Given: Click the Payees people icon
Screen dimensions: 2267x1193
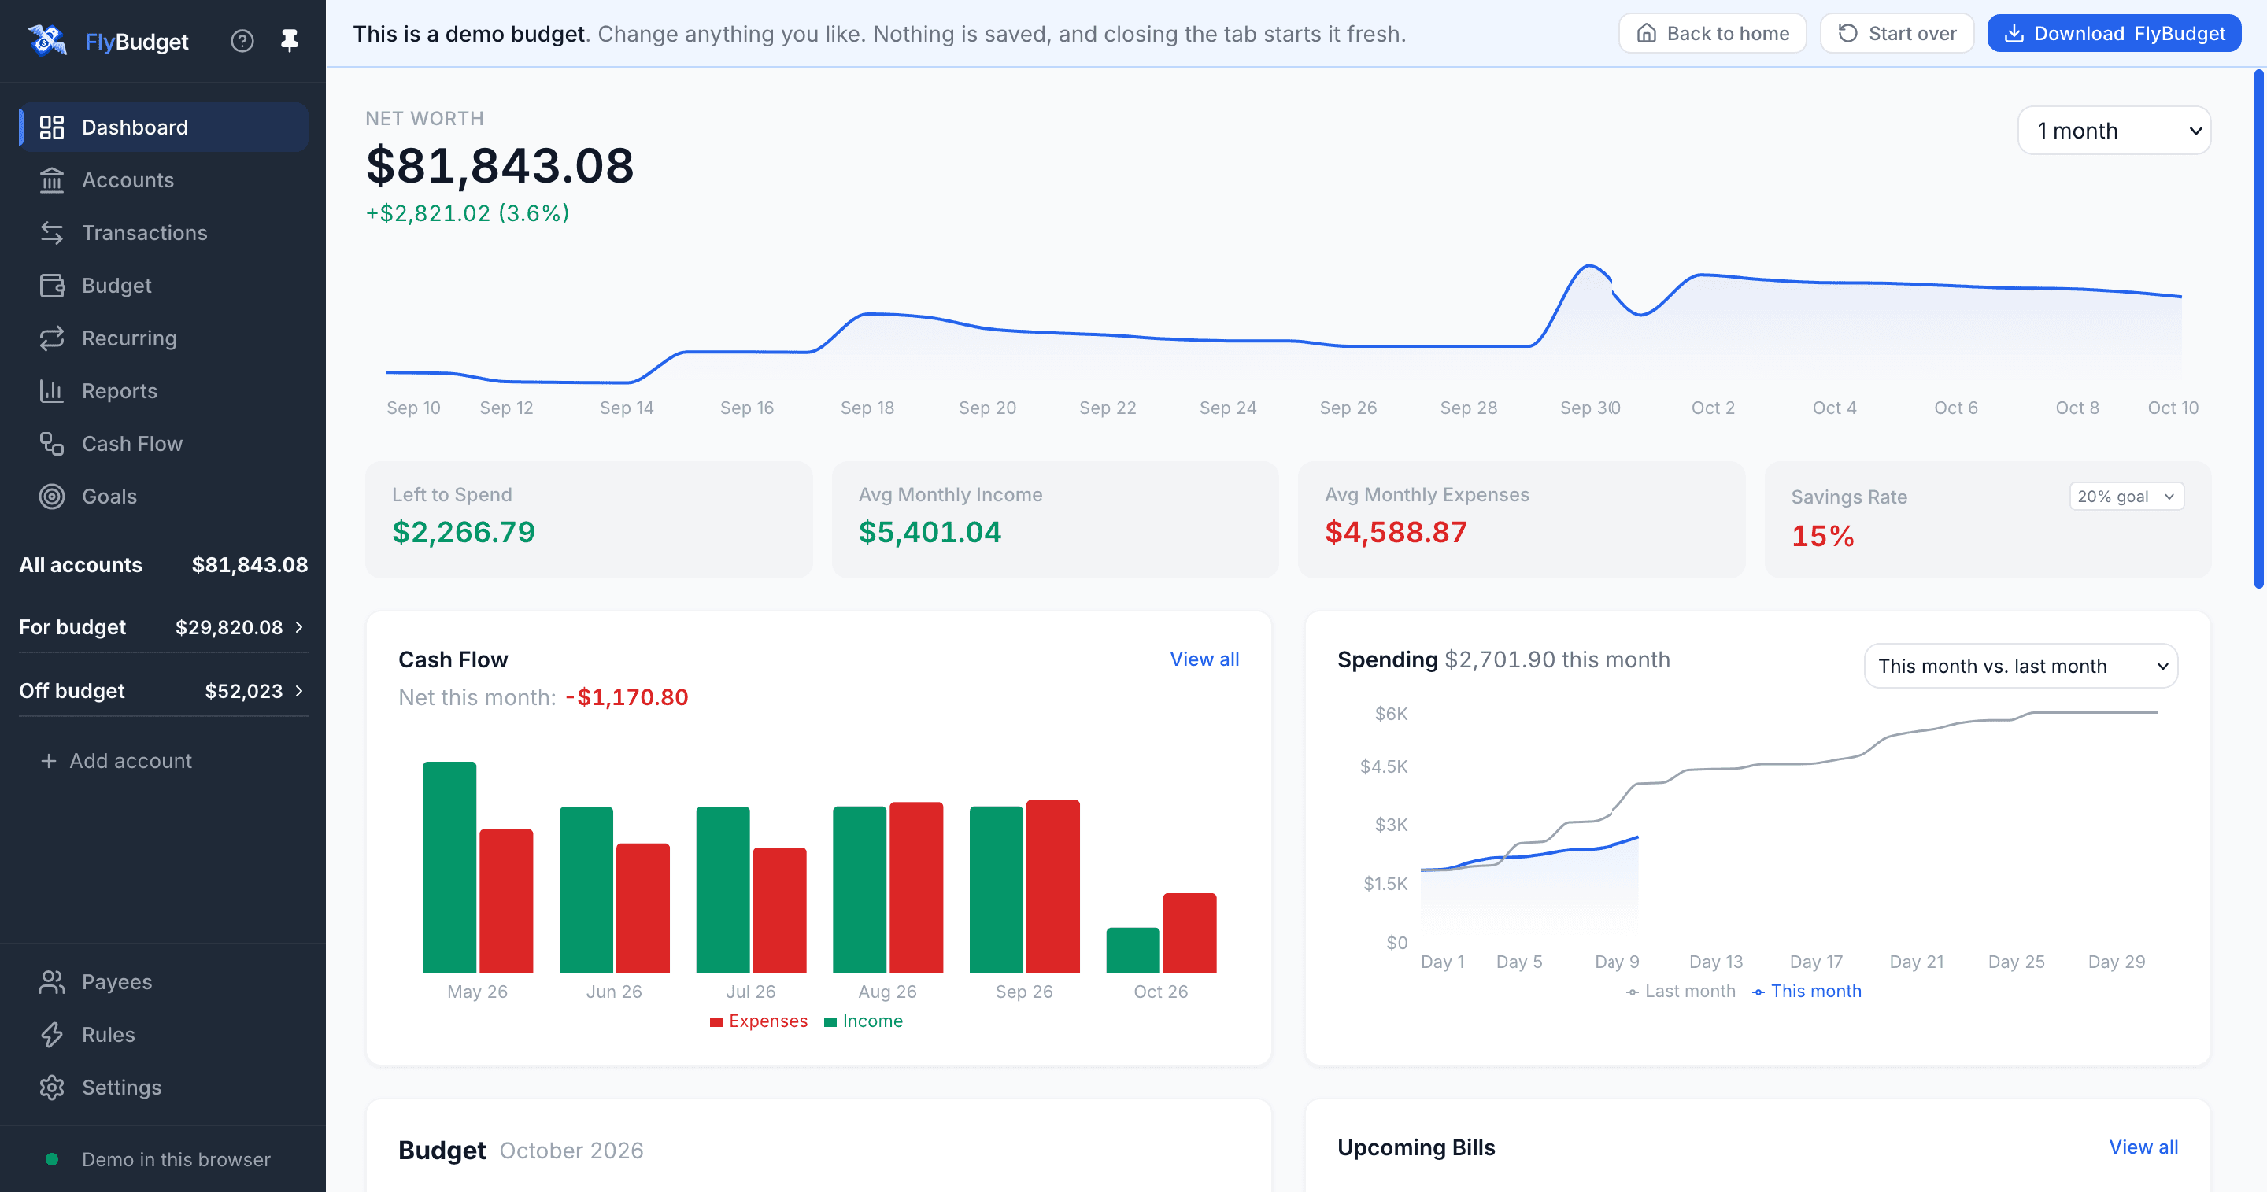Looking at the screenshot, I should point(52,983).
